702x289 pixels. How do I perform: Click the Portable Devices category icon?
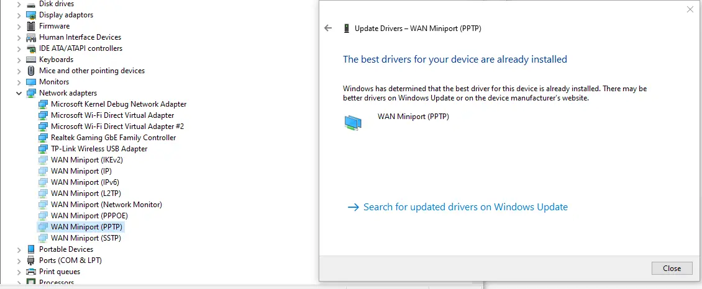tap(31, 249)
